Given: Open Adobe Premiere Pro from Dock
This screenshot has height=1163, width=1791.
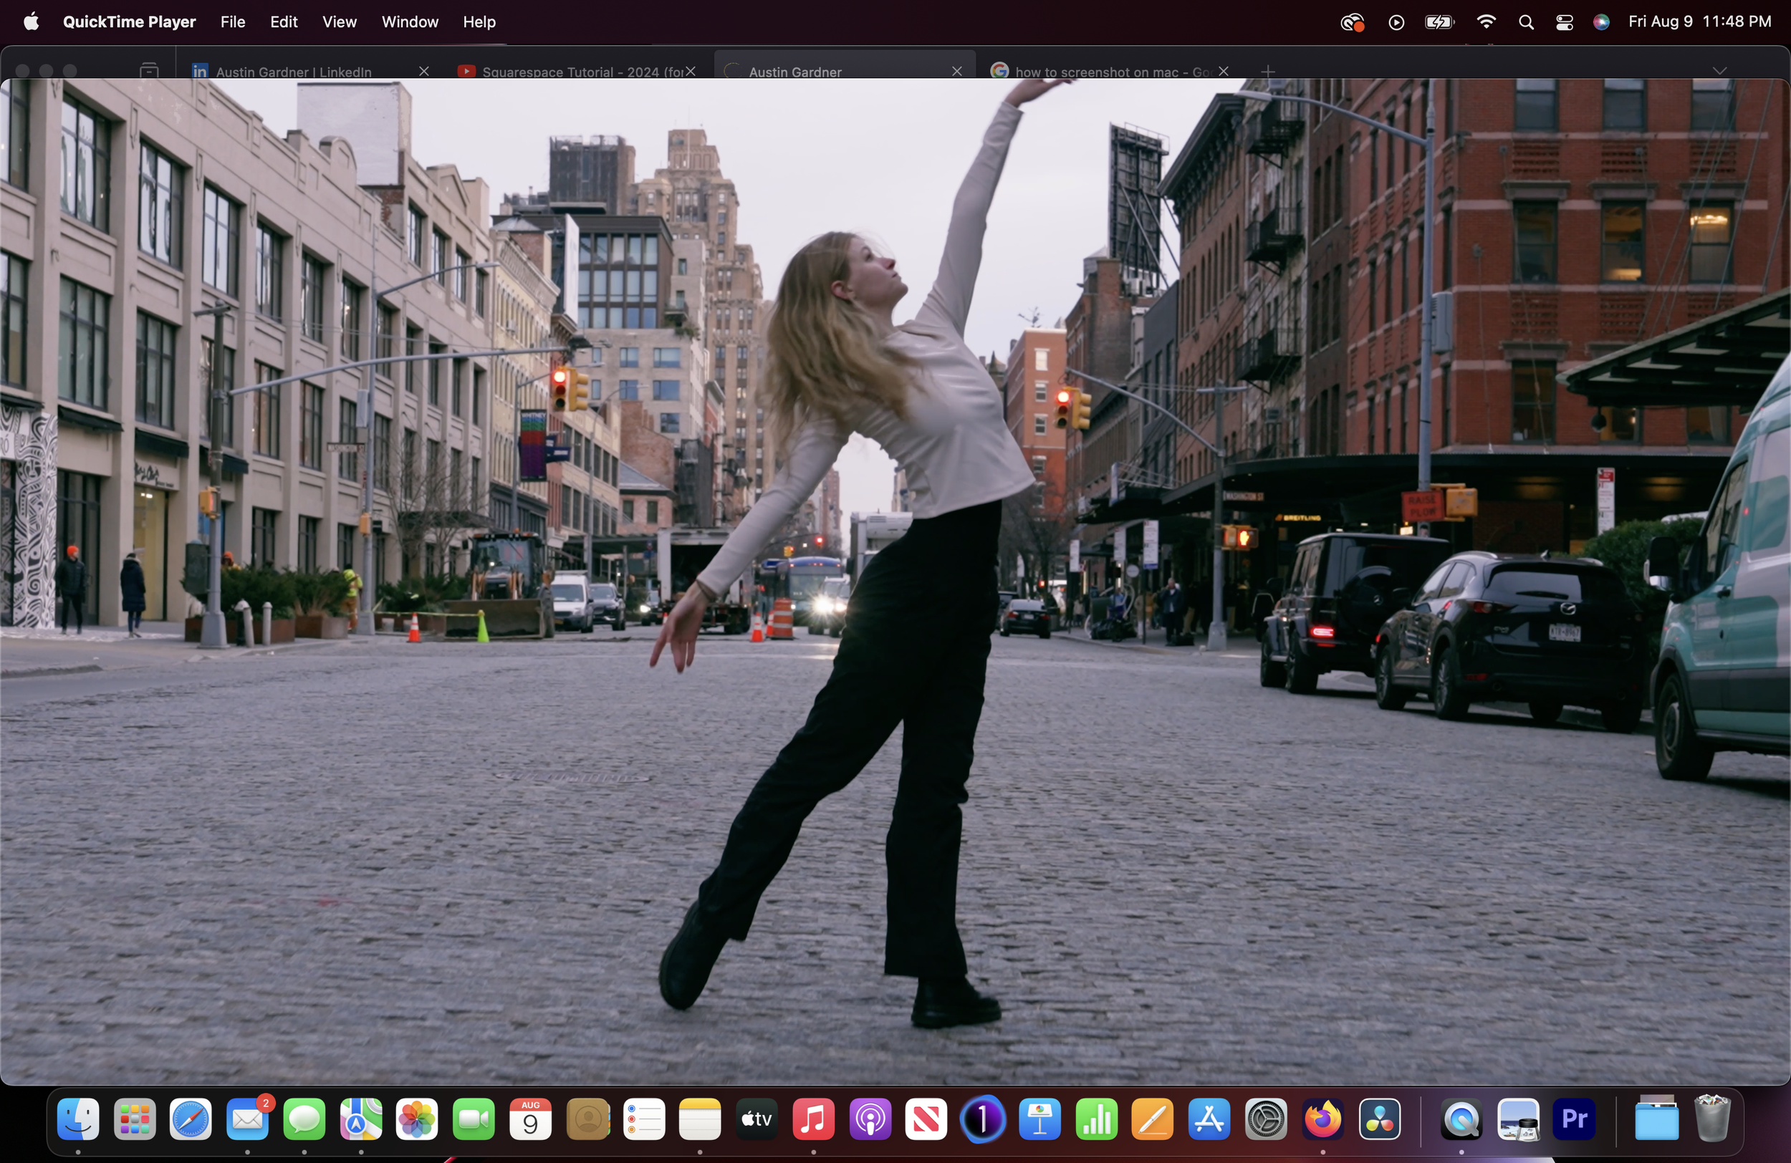Looking at the screenshot, I should pyautogui.click(x=1574, y=1120).
